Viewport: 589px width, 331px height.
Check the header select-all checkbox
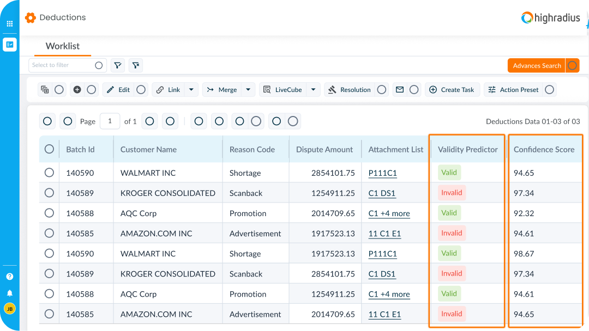pyautogui.click(x=49, y=149)
